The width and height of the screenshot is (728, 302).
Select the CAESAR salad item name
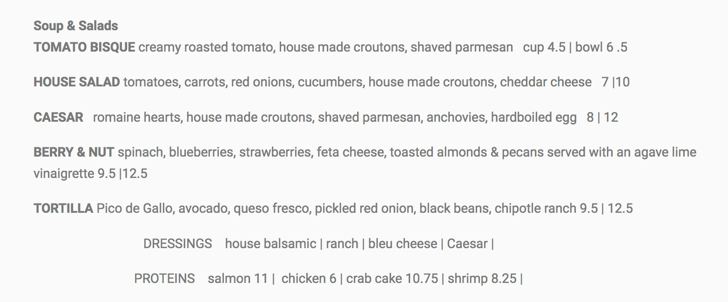[58, 117]
